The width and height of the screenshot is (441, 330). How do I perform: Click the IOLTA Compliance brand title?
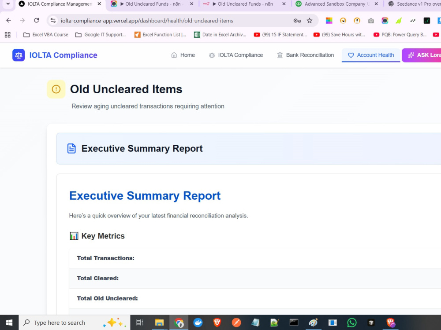63,55
